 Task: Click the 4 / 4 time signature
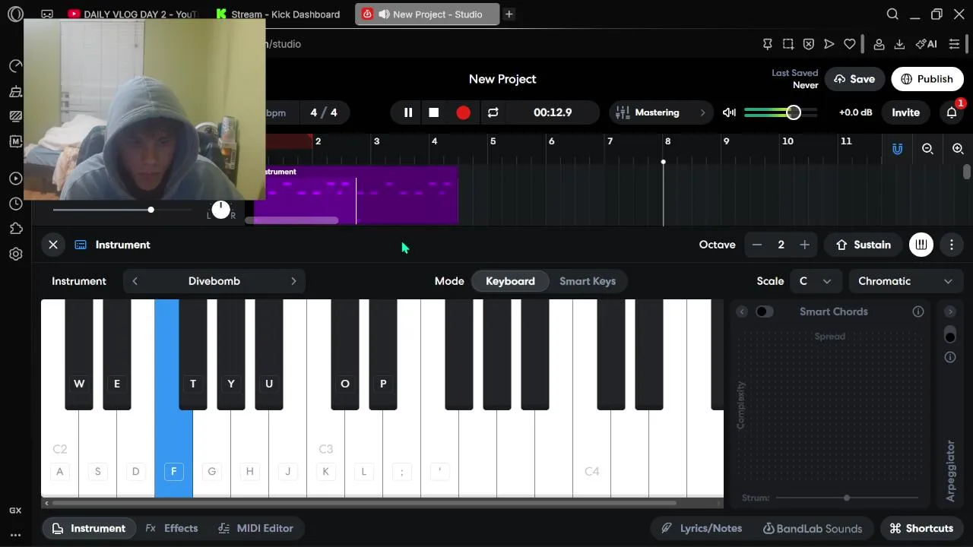[324, 112]
